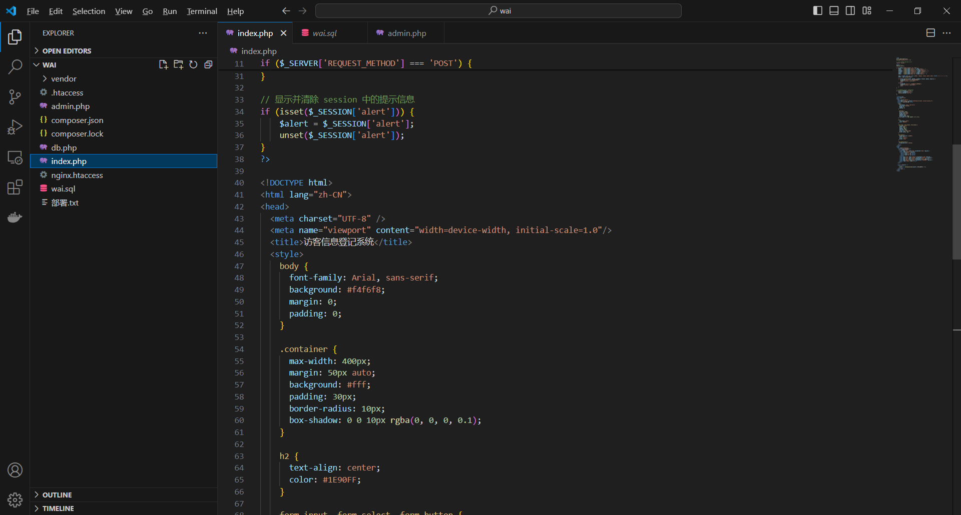
Task: Open db.php from the file tree
Action: 124,147
